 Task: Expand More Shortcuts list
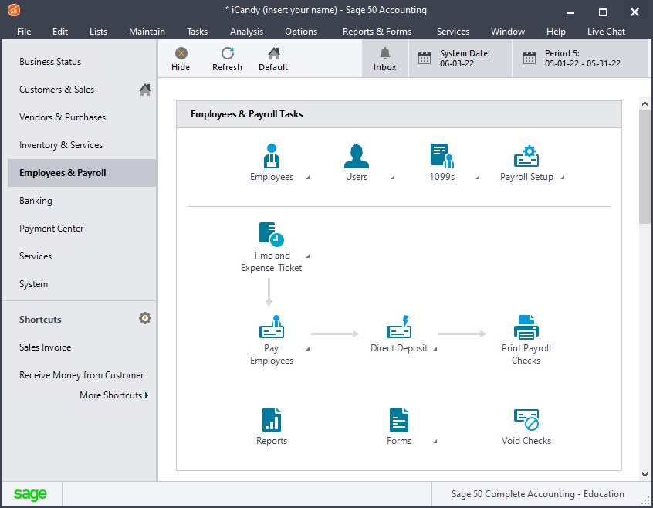pyautogui.click(x=114, y=395)
